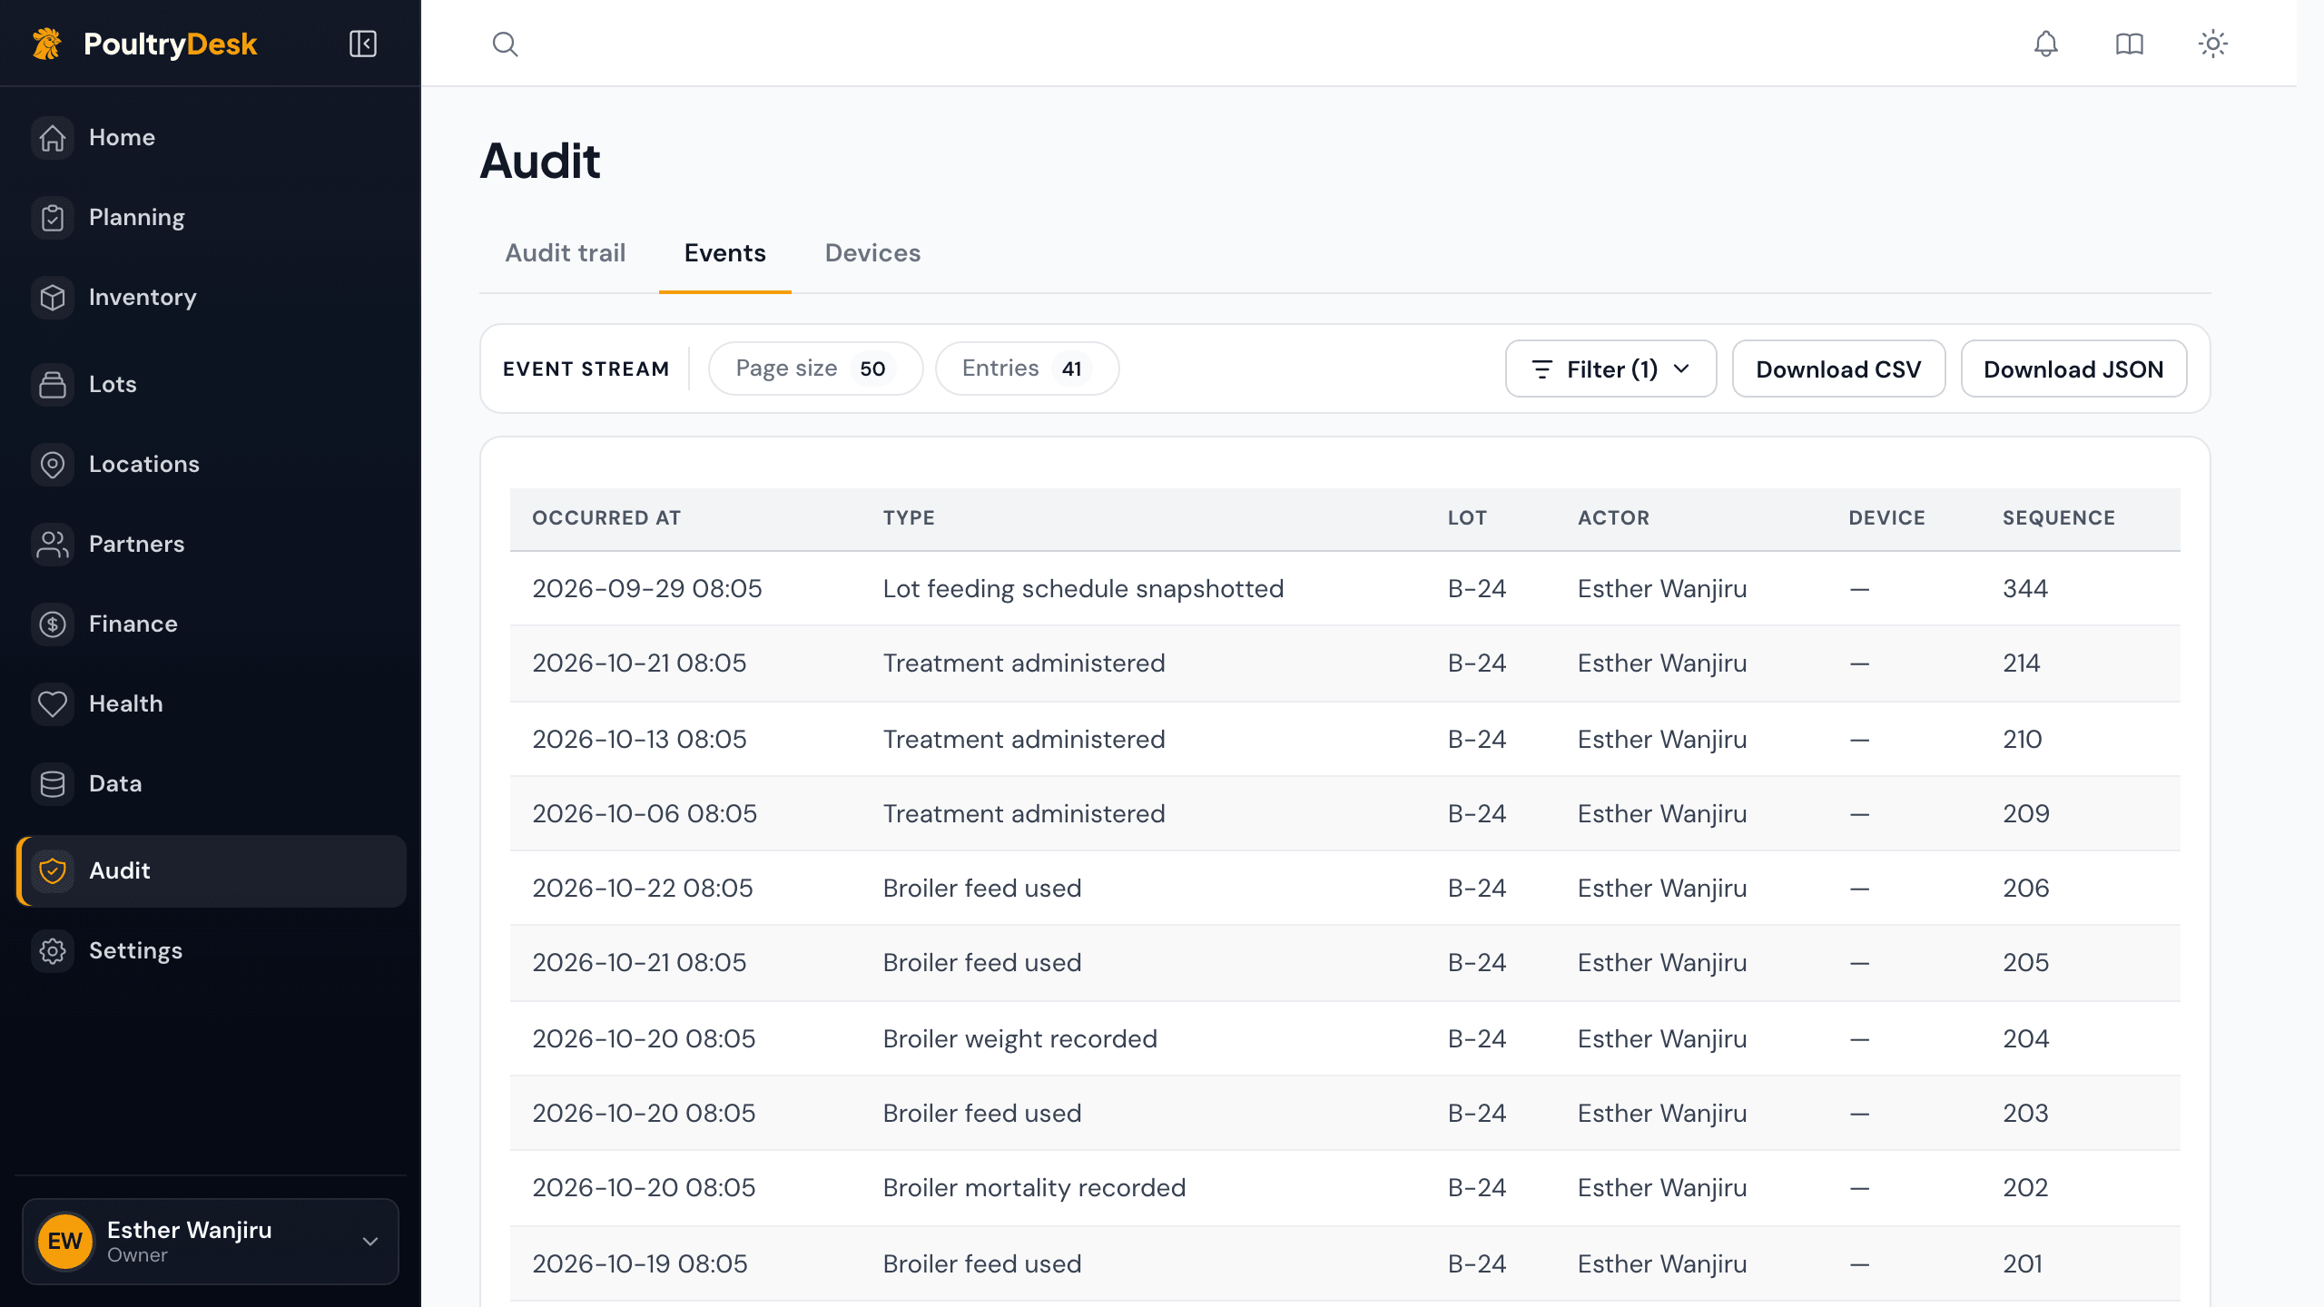Viewport: 2324px width, 1307px height.
Task: Select row 'Lot feeding schedule snapshotted'
Action: [1344, 589]
